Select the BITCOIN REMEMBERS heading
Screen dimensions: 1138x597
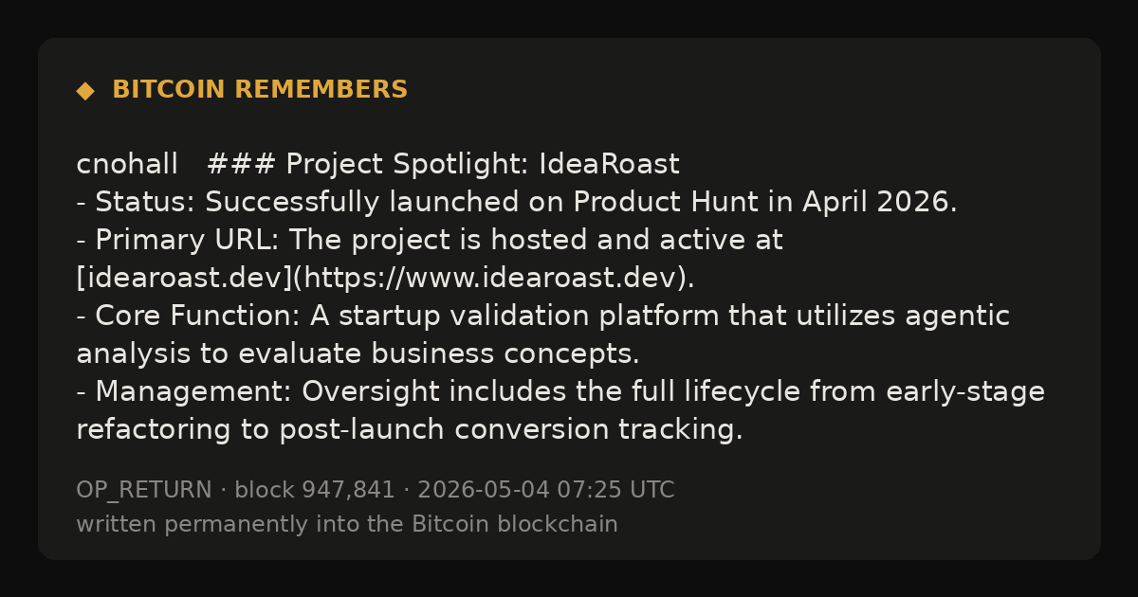coord(260,90)
